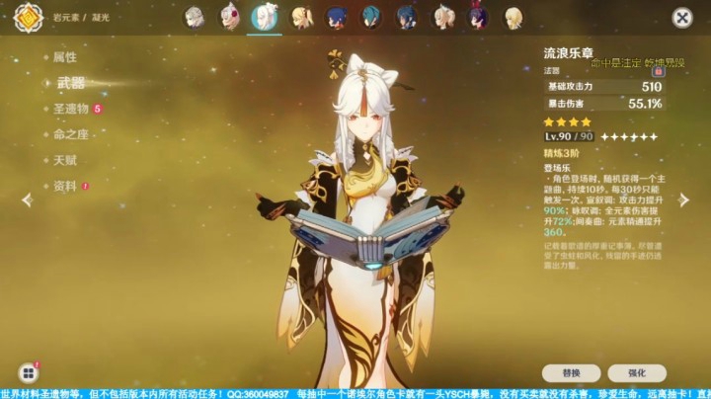711x399 pixels.
Task: Click the 90% attack bonus value
Action: point(555,210)
